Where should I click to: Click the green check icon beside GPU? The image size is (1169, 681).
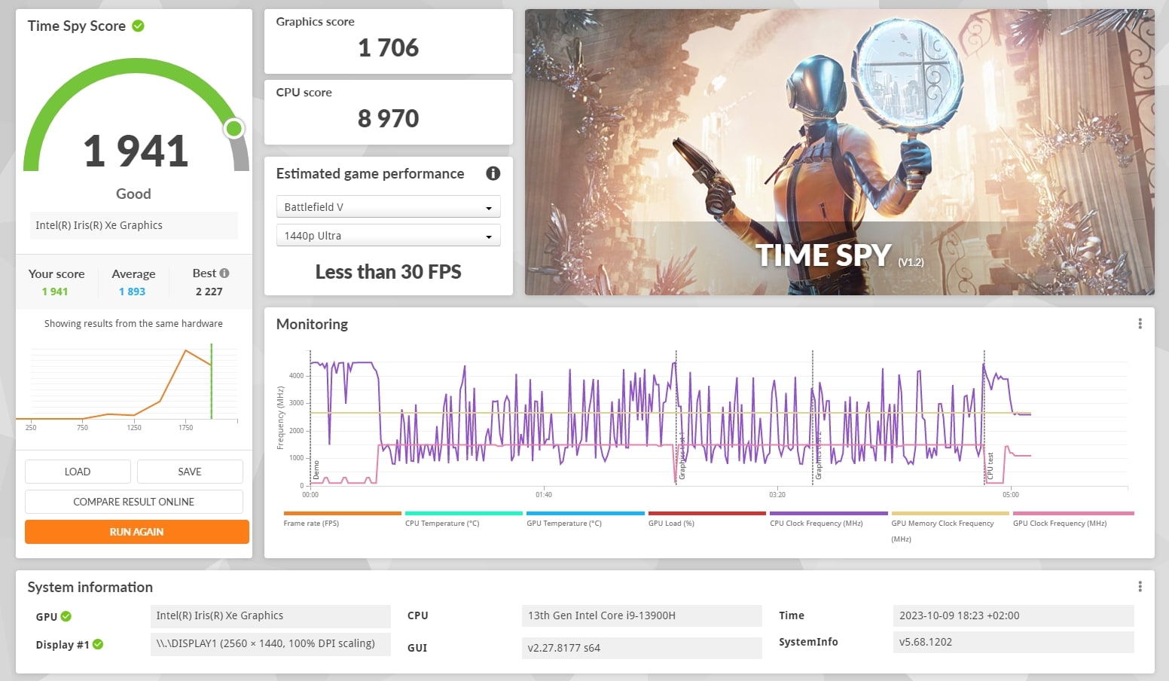pyautogui.click(x=66, y=616)
